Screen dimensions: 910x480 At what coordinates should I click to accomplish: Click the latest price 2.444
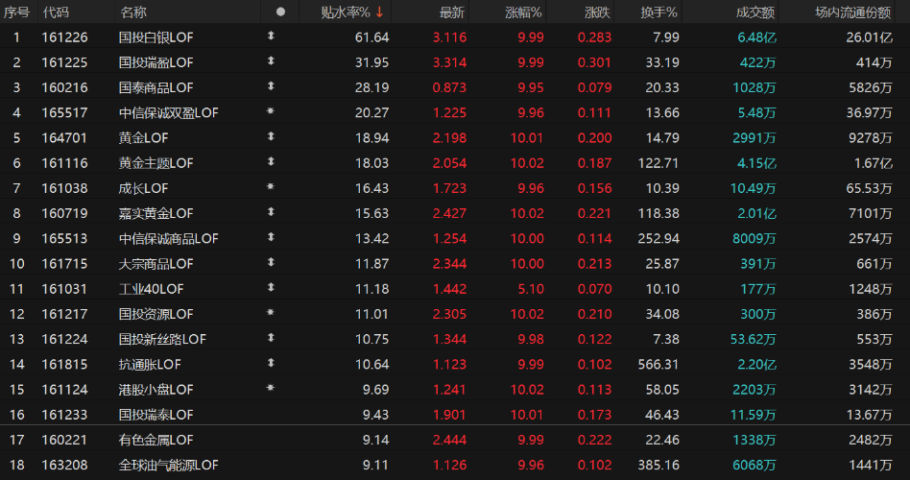(449, 440)
